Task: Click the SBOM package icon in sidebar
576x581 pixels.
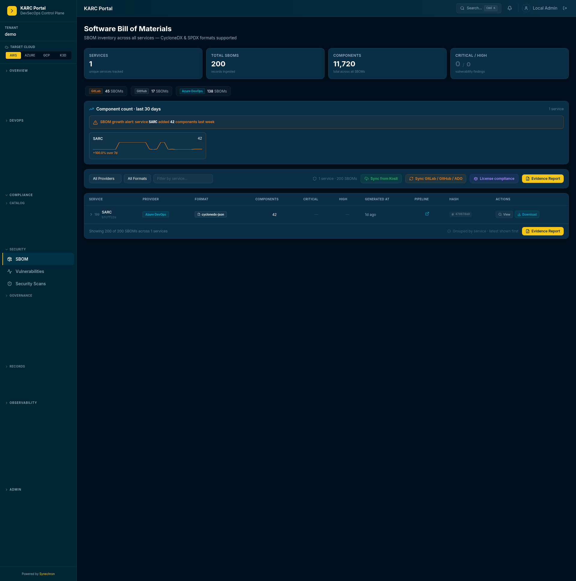Action: point(10,259)
